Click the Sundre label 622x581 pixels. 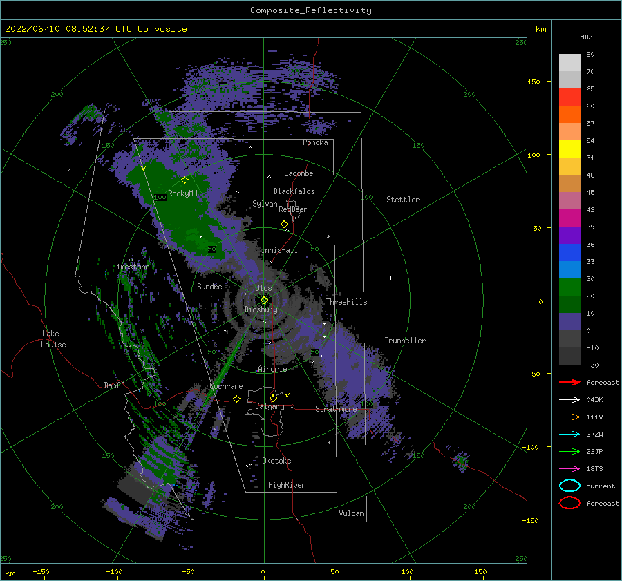pyautogui.click(x=209, y=286)
